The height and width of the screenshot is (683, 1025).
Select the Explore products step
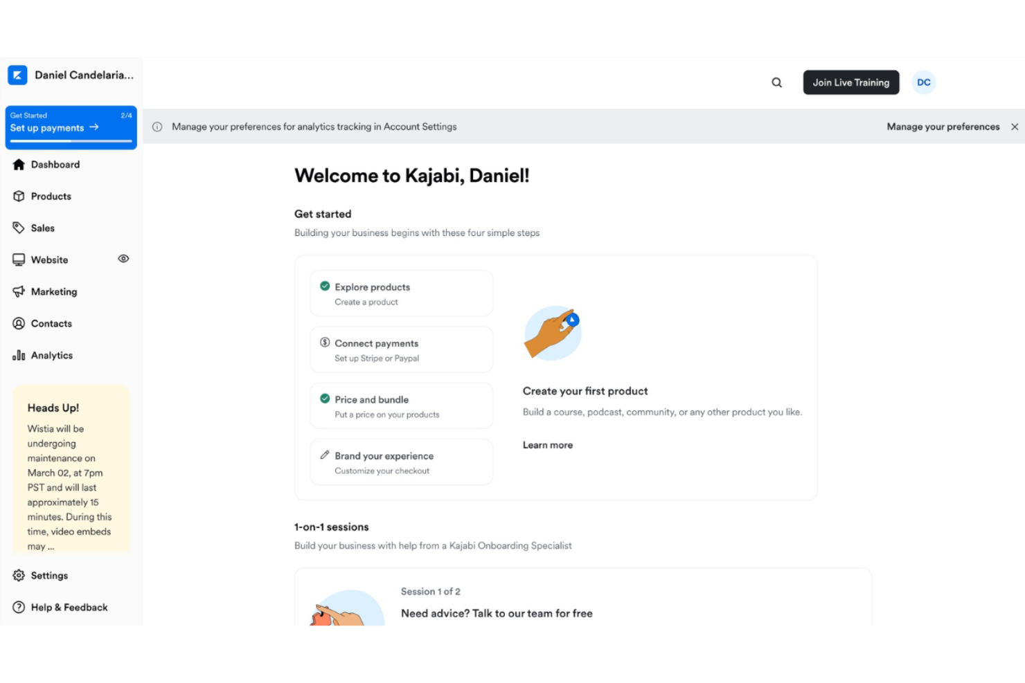tap(402, 293)
